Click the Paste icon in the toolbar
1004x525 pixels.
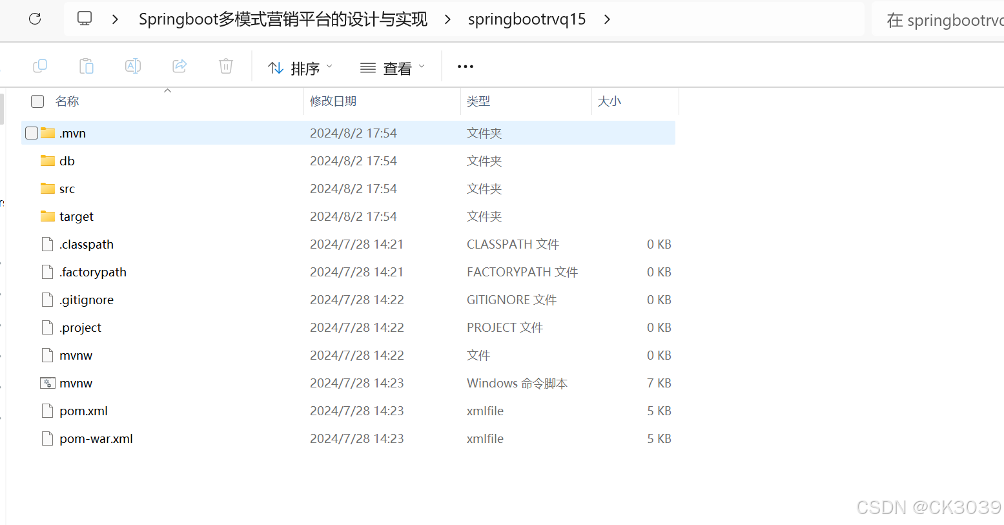[87, 66]
